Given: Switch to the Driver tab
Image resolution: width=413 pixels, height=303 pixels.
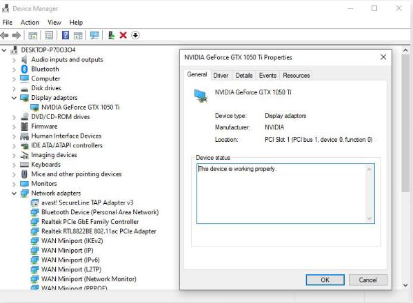Looking at the screenshot, I should pos(221,76).
